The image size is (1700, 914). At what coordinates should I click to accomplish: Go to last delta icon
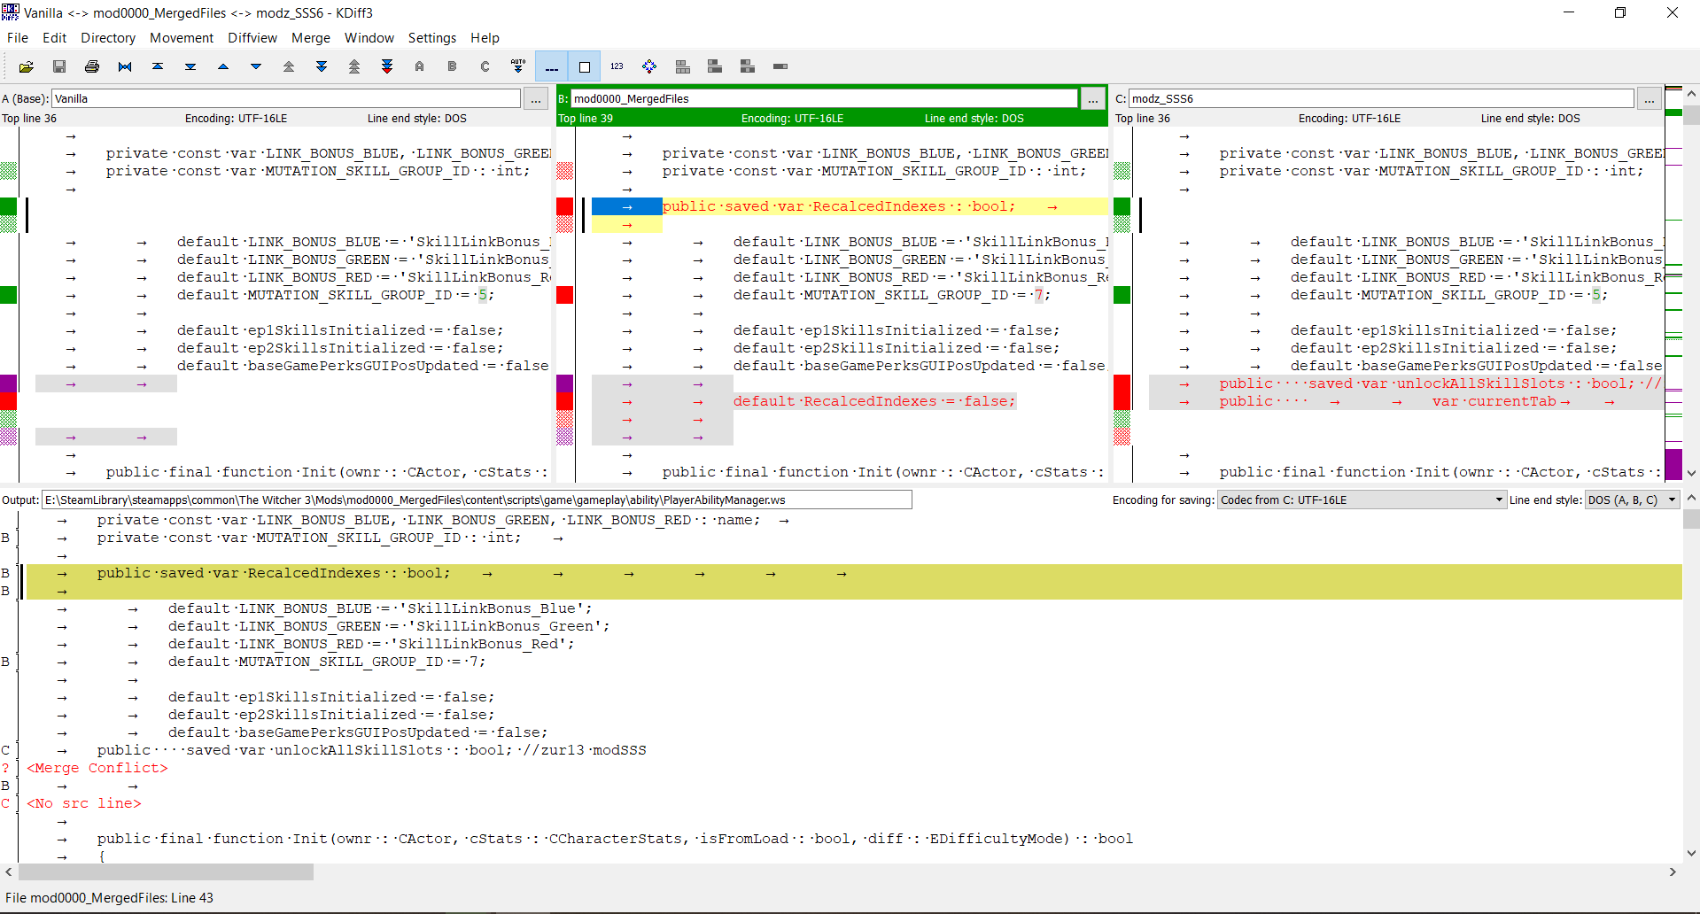coord(190,66)
